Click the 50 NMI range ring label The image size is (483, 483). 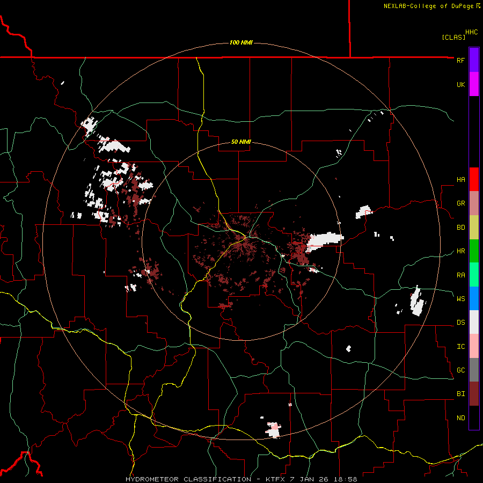coord(241,142)
